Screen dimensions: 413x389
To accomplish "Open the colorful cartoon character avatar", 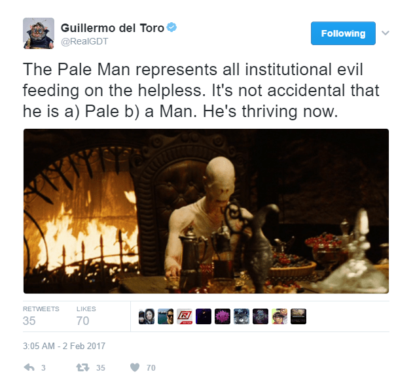I will click(279, 316).
